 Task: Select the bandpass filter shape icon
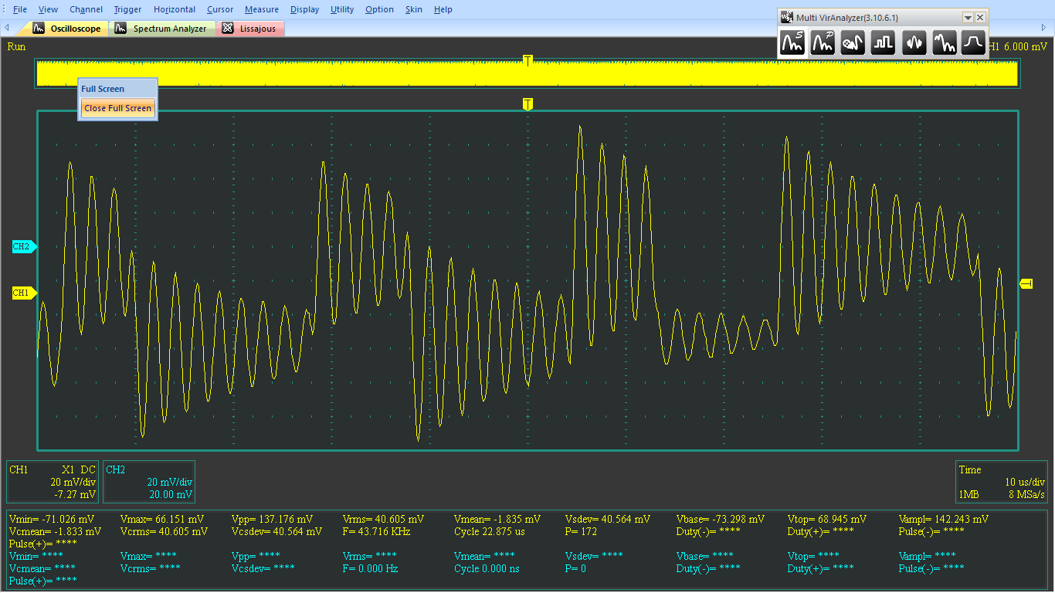973,42
